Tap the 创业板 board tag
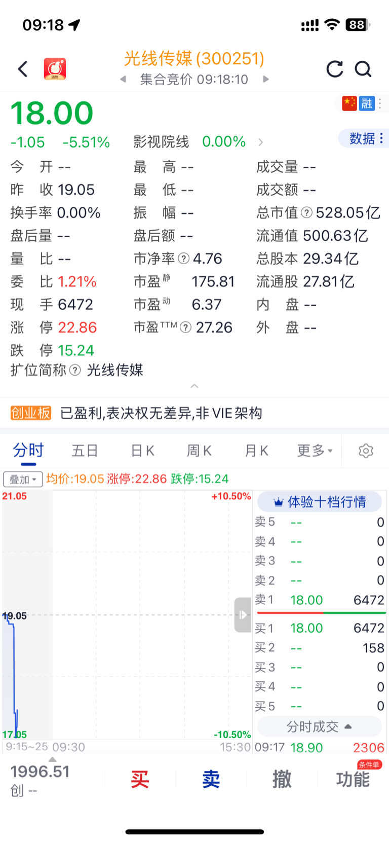The height and width of the screenshot is (843, 389). coord(31,413)
